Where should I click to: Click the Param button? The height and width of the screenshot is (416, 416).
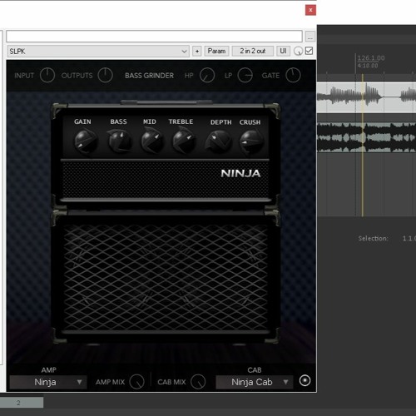216,51
